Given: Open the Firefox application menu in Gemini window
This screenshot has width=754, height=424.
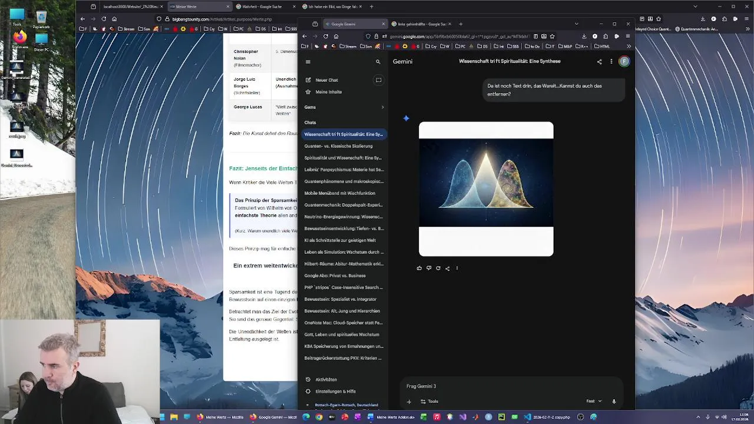Looking at the screenshot, I should click(628, 36).
